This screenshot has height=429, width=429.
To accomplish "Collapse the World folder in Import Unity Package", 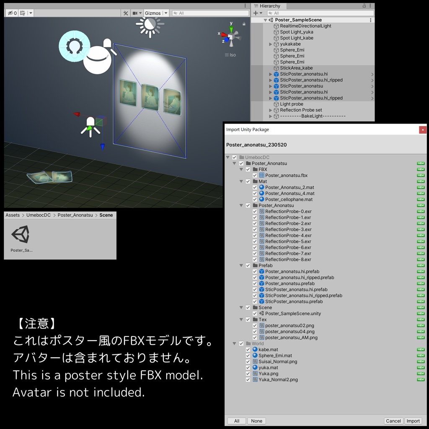I will tap(234, 343).
